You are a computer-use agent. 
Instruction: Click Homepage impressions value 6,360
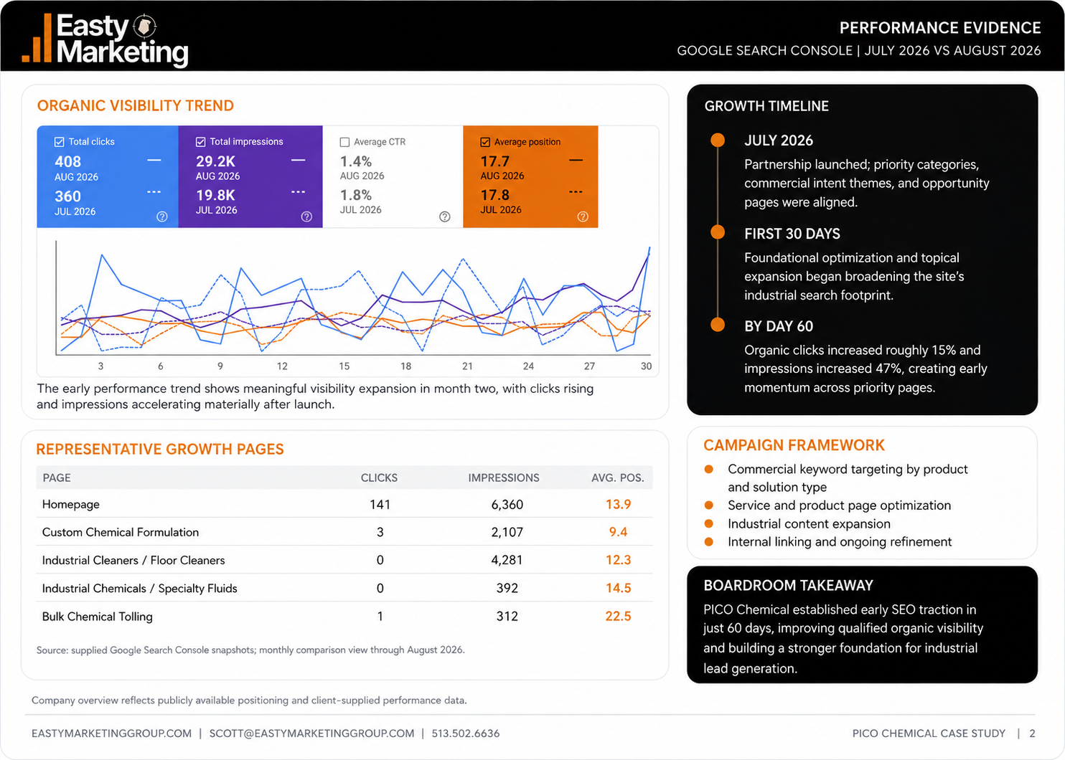[507, 504]
